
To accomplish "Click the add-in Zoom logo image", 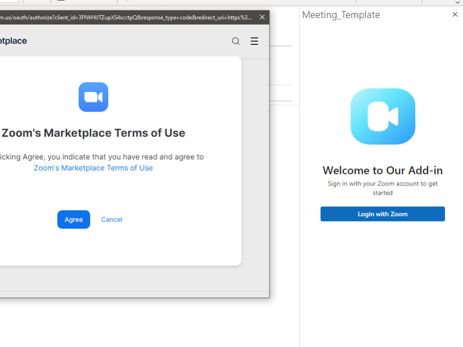I will 383,116.
